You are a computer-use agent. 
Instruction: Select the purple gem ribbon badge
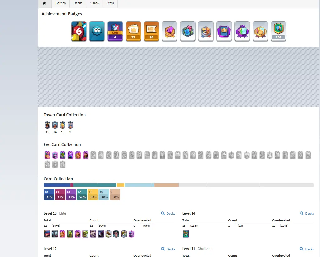point(170,31)
